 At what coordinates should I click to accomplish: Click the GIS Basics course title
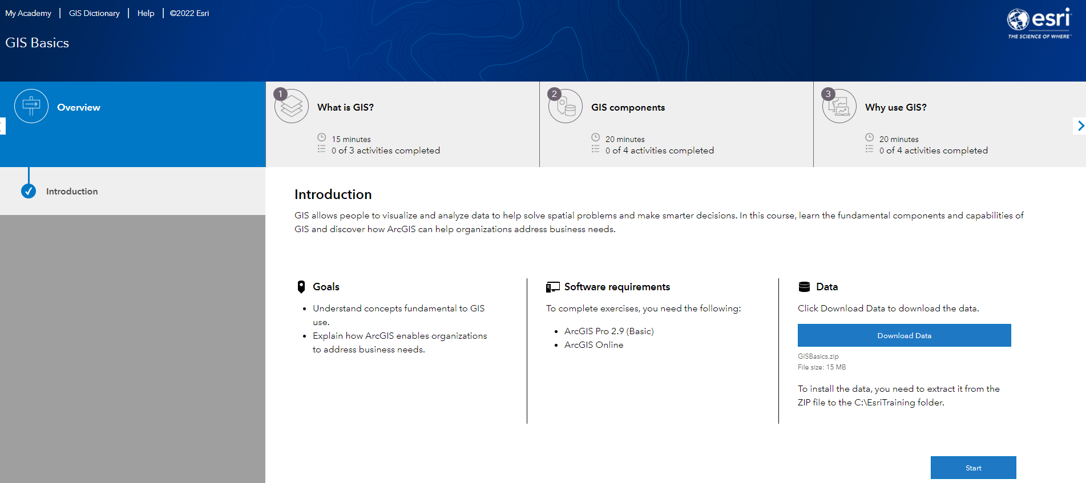(x=37, y=43)
